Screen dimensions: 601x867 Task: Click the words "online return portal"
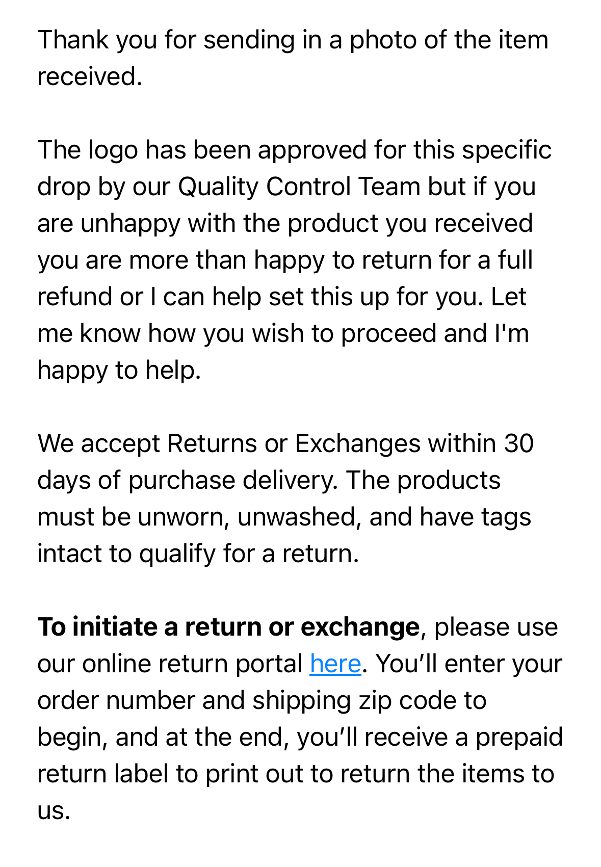[x=192, y=664]
